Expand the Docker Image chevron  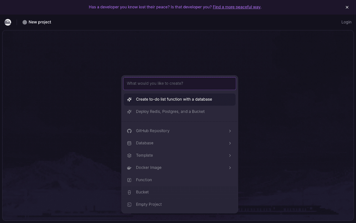230,168
